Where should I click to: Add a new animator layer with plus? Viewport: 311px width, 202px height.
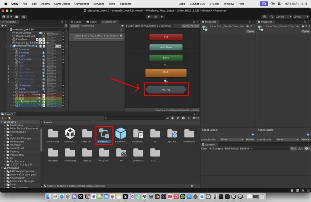point(121,30)
